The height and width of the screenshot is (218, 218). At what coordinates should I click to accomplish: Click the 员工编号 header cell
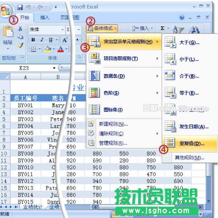(x=25, y=98)
